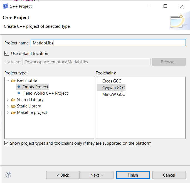Image resolution: width=190 pixels, height=183 pixels.
Task: Toggle Show project types only if supported checkbox
Action: [7, 143]
